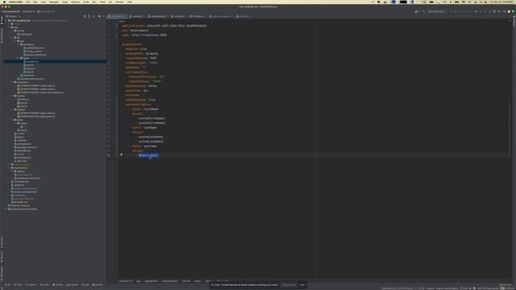Collapse the root project folder in the tree

click(x=6, y=20)
